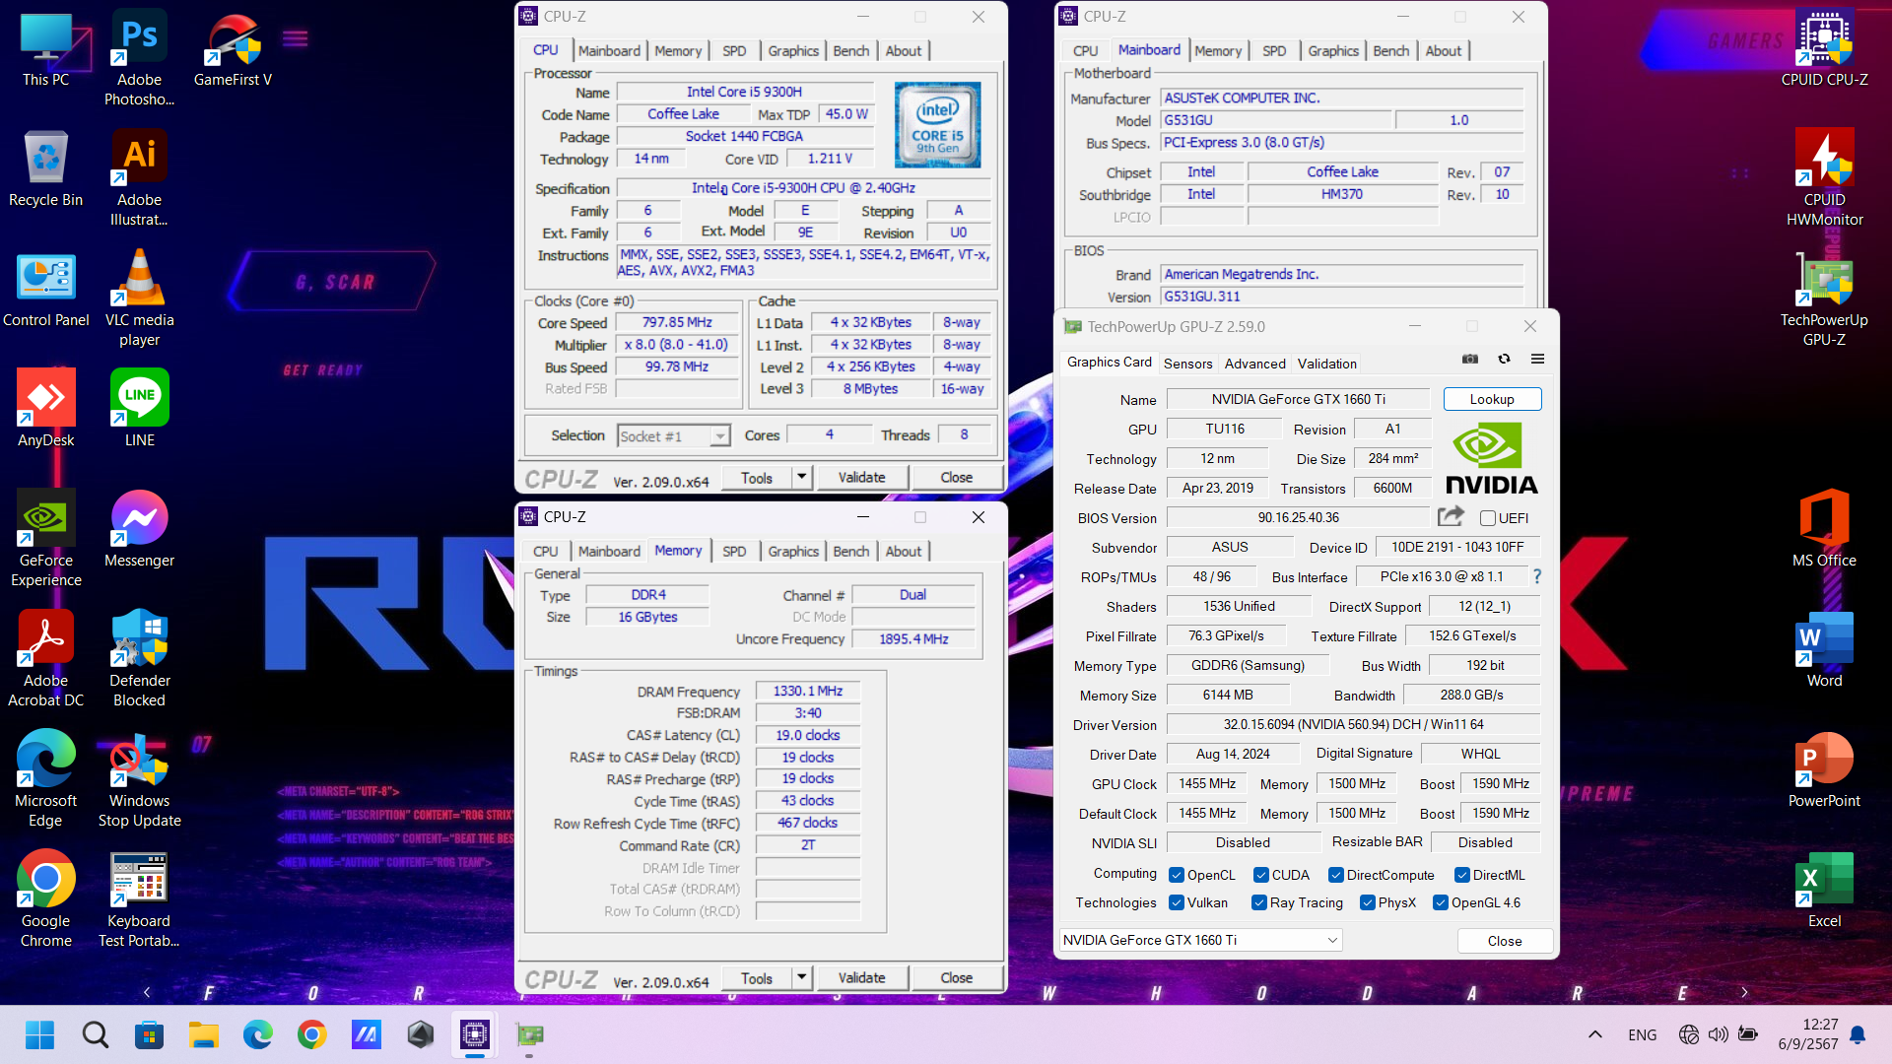The height and width of the screenshot is (1064, 1892).
Task: Open Control Panel desktop icon
Action: 45,290
